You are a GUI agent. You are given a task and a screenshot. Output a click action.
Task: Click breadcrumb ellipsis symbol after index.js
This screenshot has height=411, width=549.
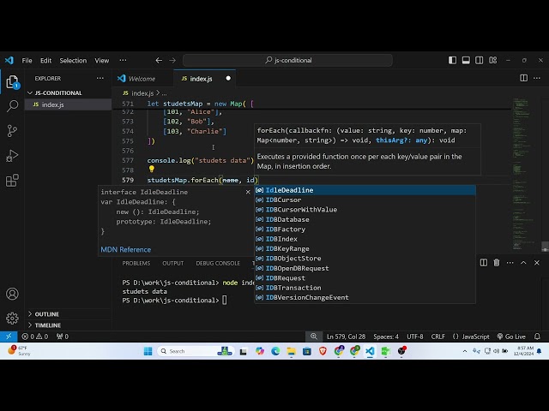click(165, 93)
